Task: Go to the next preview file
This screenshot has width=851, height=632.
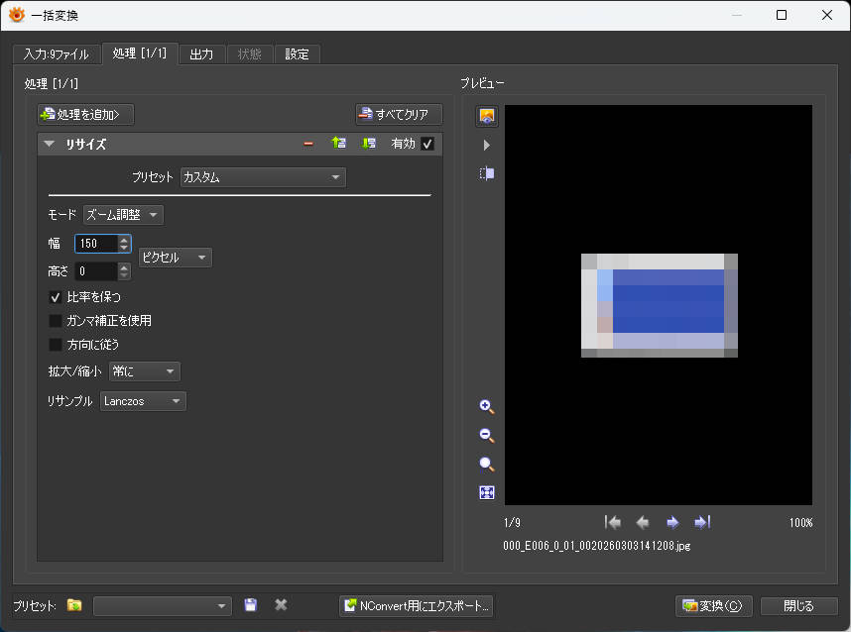Action: (x=672, y=522)
